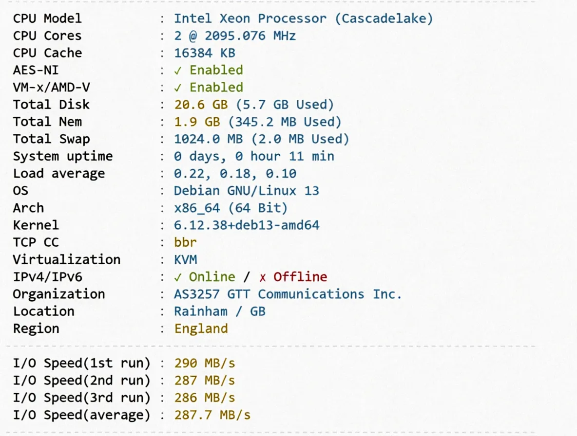Select the CPU Cores value '2 @ 2095.076 MHz'
577x436 pixels.
click(235, 36)
